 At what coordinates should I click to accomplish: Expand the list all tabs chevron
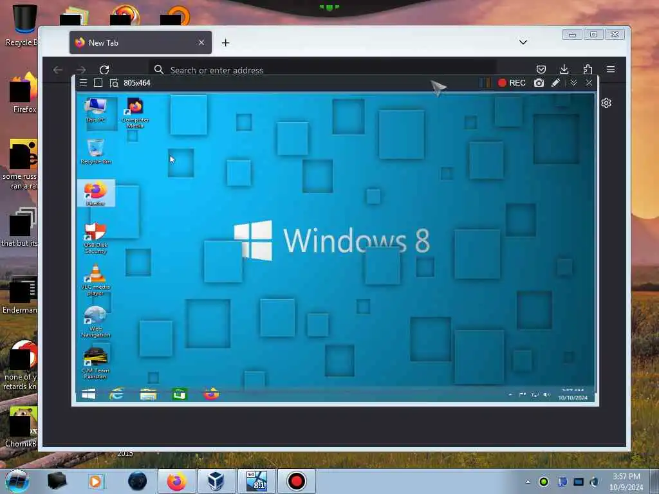523,42
